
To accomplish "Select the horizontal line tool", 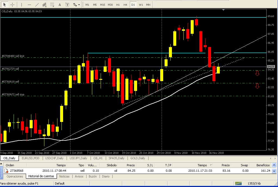I will pos(29,5).
